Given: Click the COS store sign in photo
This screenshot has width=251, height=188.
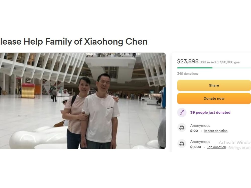Looking at the screenshot, I should coord(29,81).
